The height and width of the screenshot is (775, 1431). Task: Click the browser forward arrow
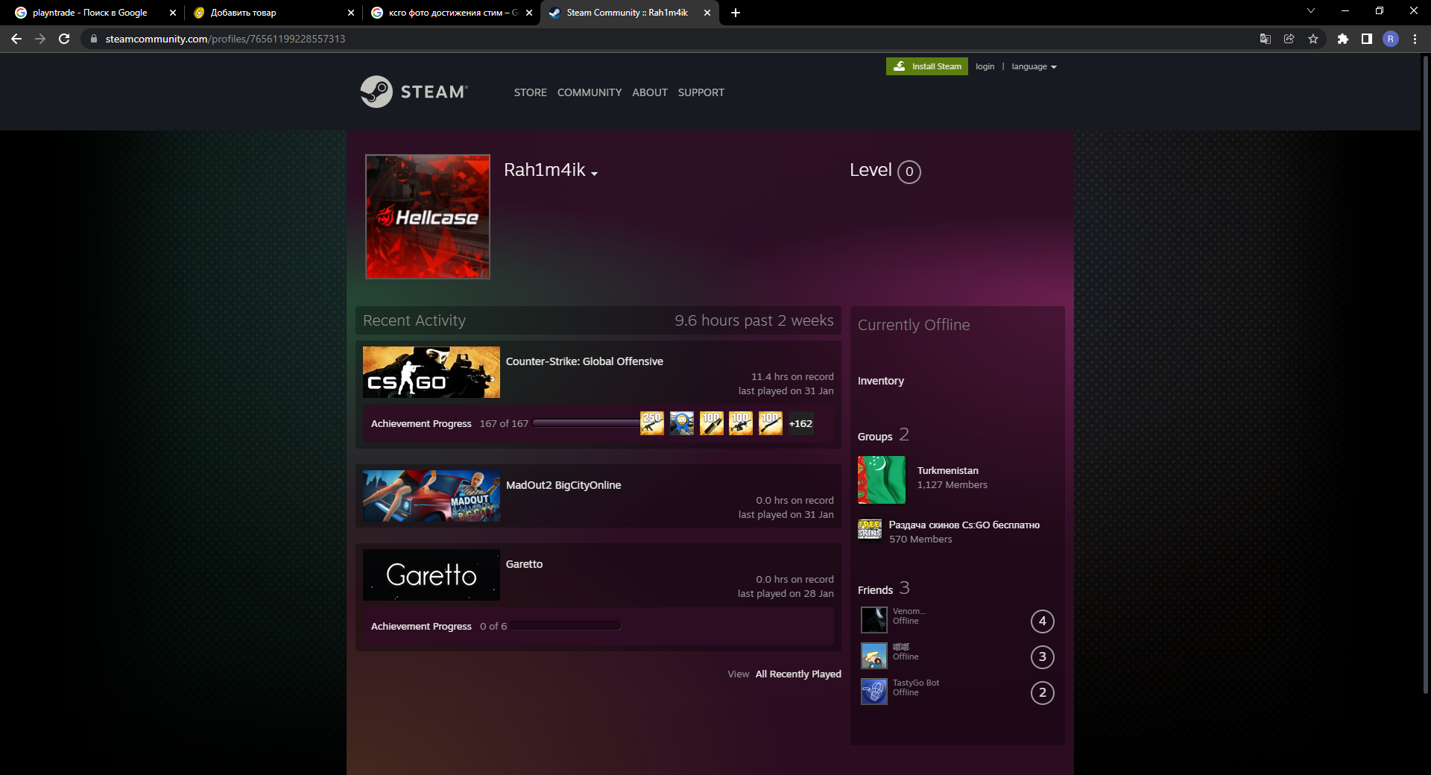click(40, 39)
